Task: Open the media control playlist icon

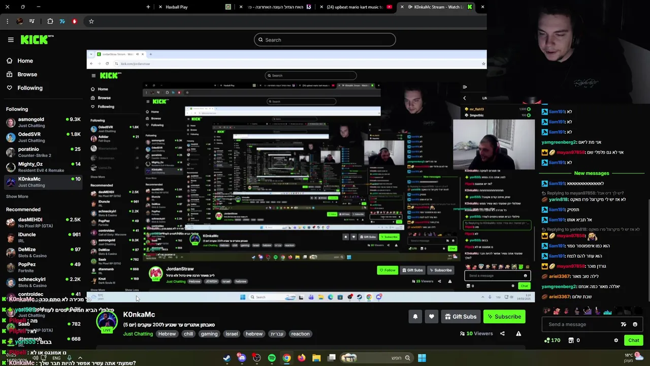Action: coord(32,21)
